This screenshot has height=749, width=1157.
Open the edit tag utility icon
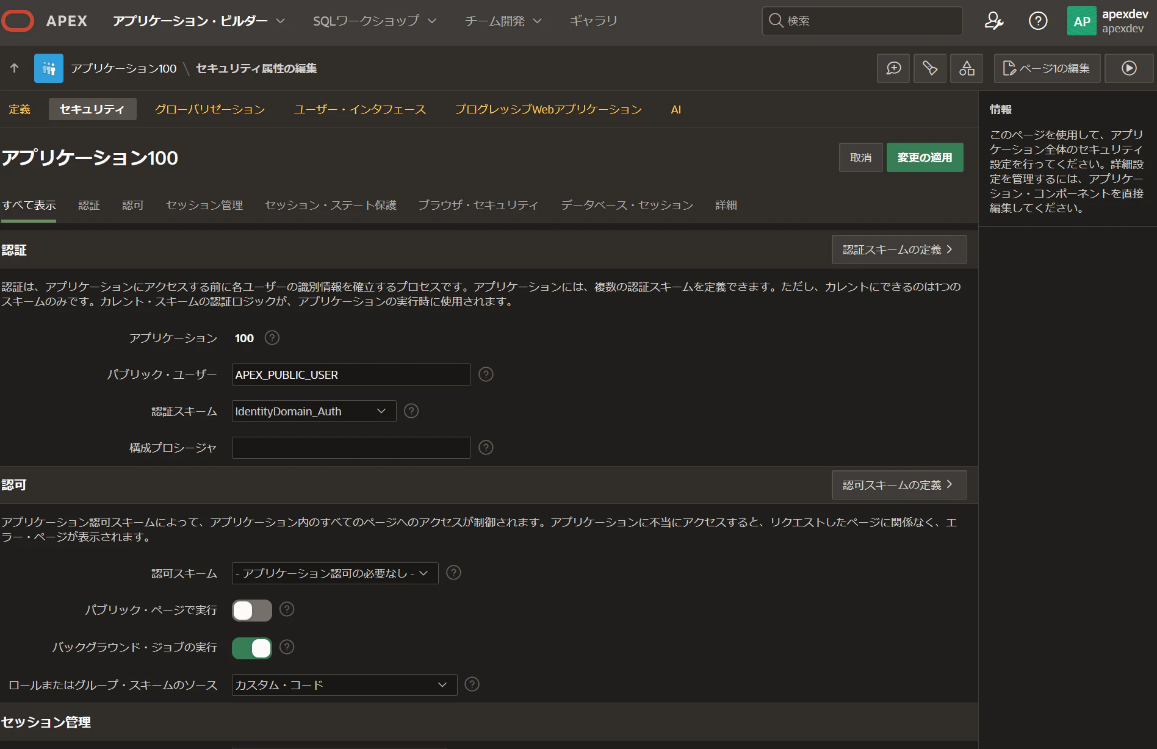[x=930, y=68]
